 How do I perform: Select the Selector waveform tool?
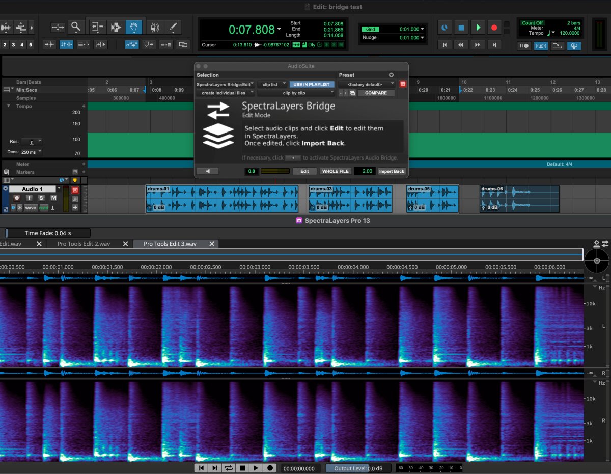tap(116, 27)
